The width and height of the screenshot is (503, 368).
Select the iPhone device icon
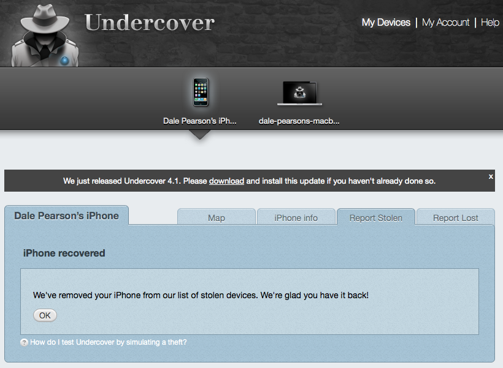[x=201, y=92]
